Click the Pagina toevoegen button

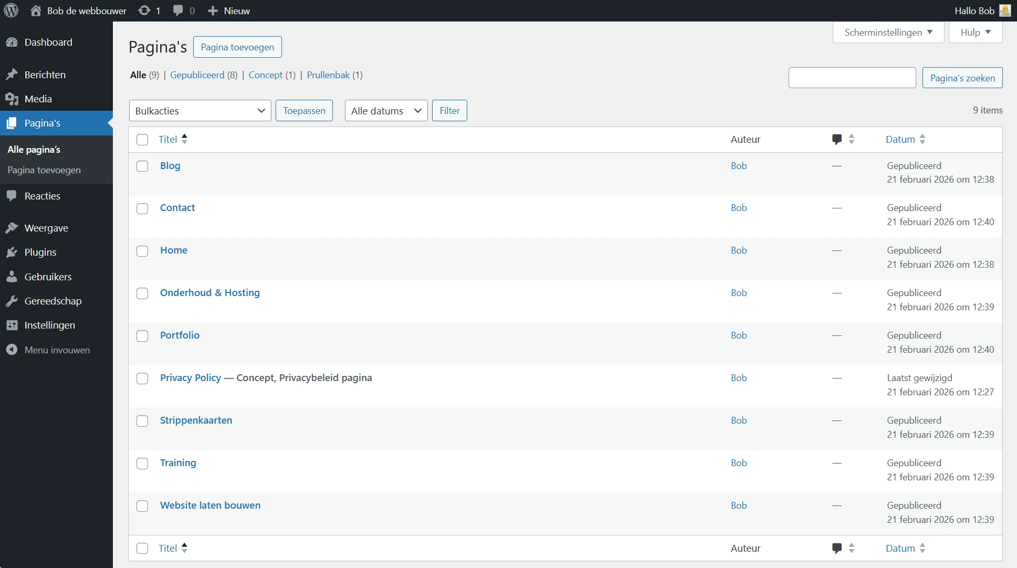(x=237, y=47)
